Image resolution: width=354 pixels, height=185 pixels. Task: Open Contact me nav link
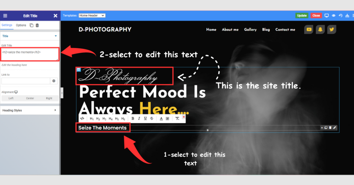(285, 30)
